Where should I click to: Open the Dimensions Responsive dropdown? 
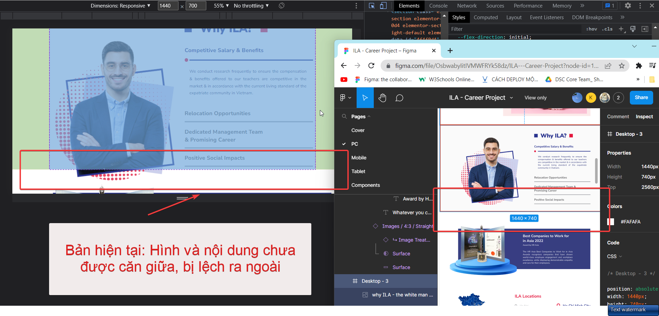tap(120, 5)
